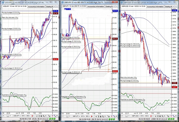
Task: Open Account(s) Information tab in GBP/USD window
Action: pos(155,7)
